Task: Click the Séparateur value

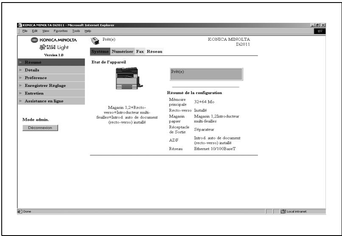Action: [204, 130]
